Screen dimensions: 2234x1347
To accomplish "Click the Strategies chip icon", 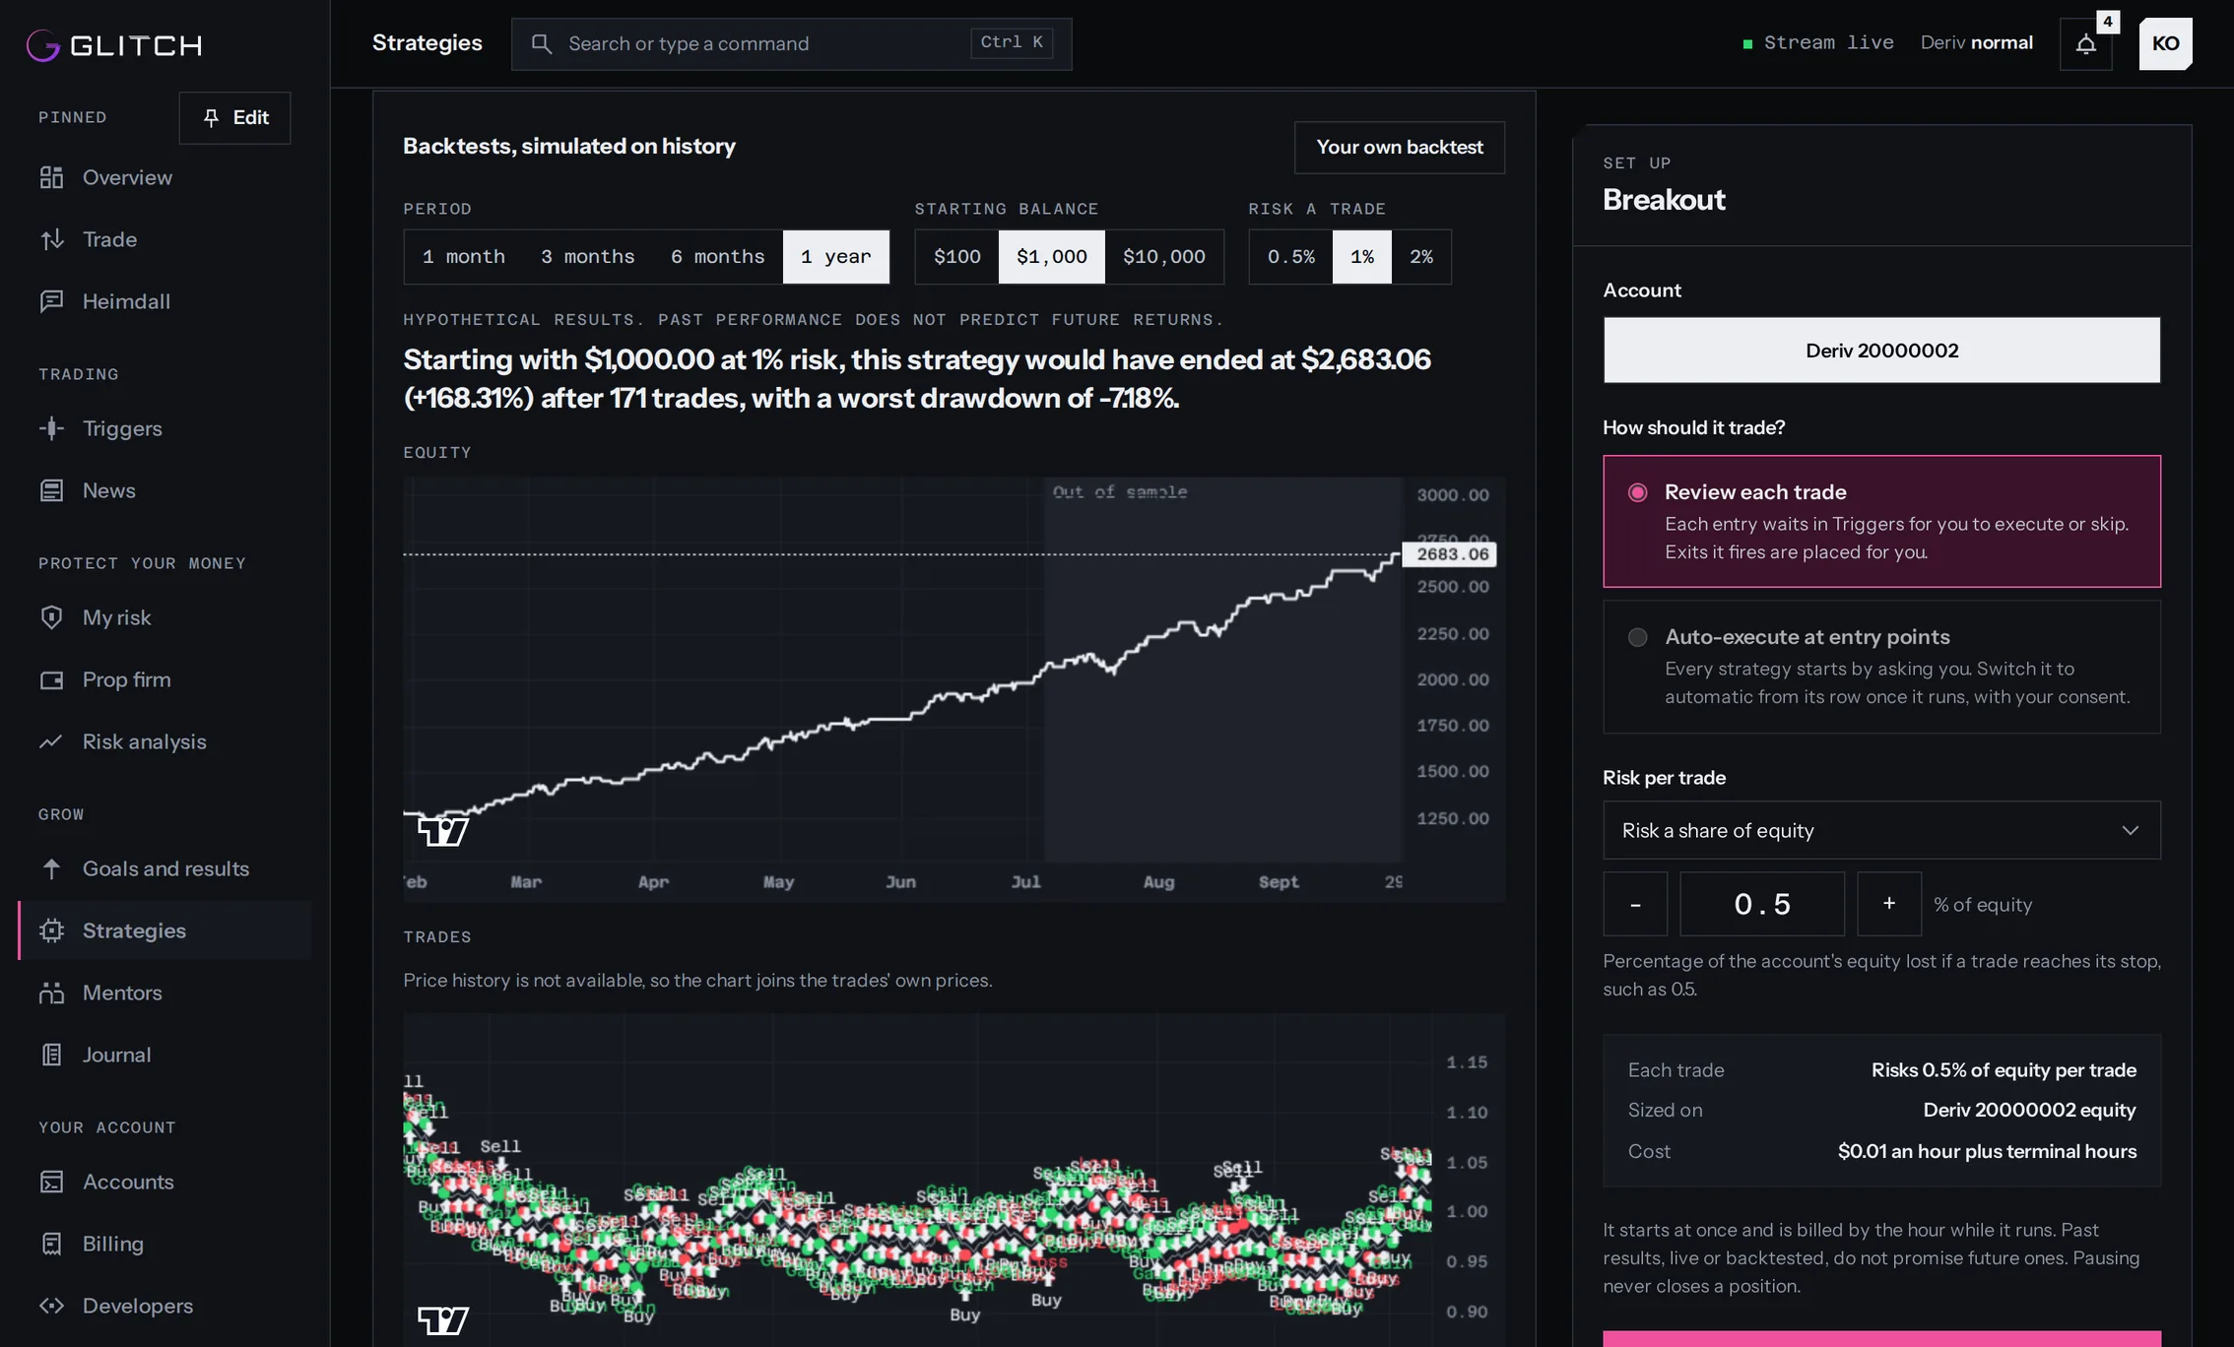I will [51, 930].
